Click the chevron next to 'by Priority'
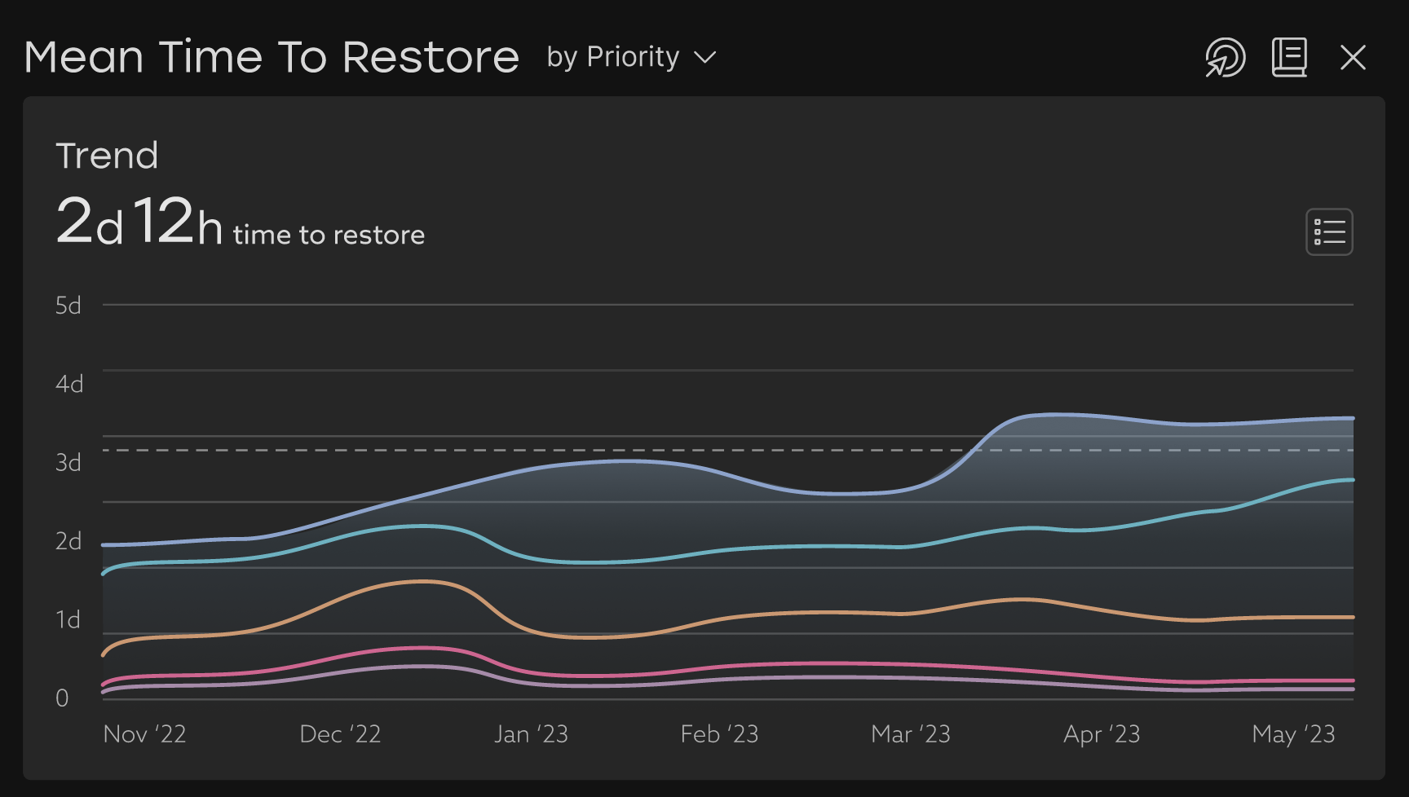The image size is (1409, 797). (704, 58)
